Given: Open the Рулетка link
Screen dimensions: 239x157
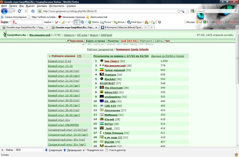Looking at the screenshot, I should tap(113, 41).
